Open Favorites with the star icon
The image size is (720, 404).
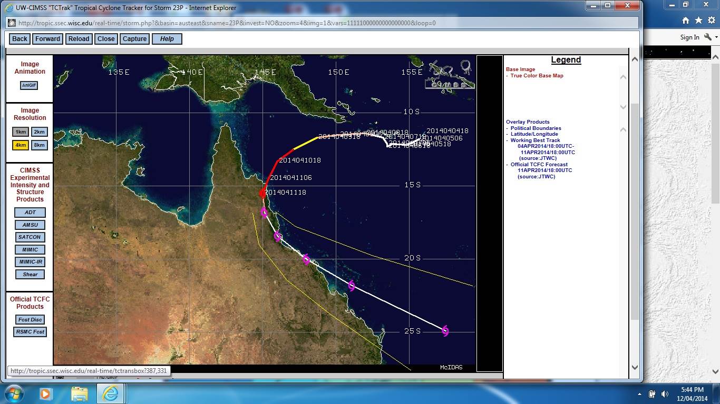click(698, 21)
